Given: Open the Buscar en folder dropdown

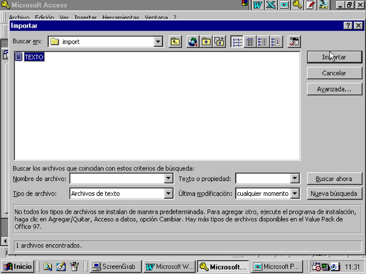Looking at the screenshot, I should pos(158,42).
